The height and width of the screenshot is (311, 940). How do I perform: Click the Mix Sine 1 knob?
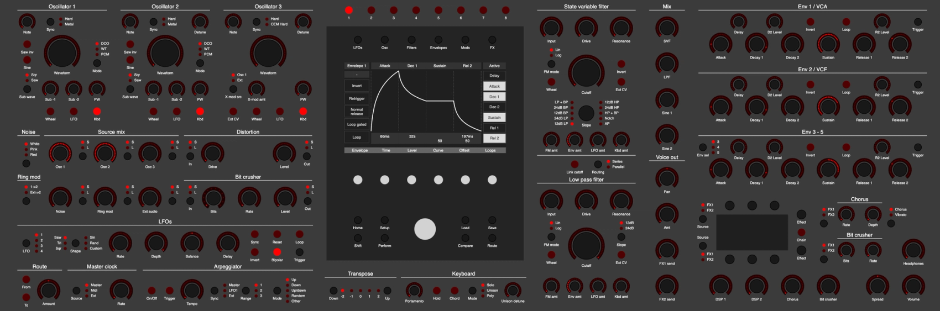click(667, 99)
